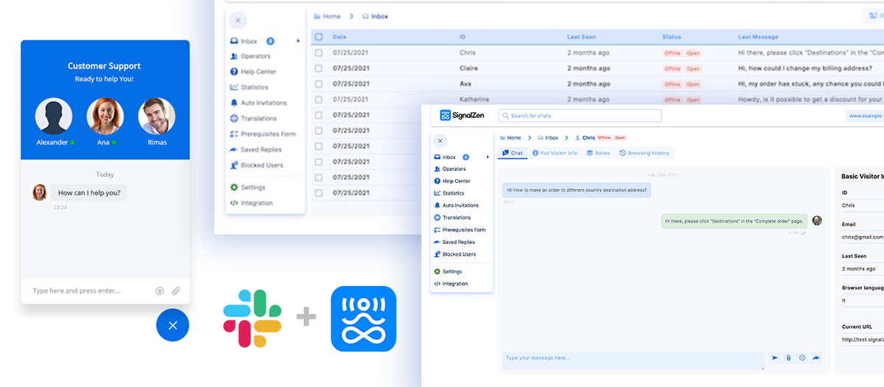Click the saved replies icon right of the operator chat emoji icon

(816, 358)
